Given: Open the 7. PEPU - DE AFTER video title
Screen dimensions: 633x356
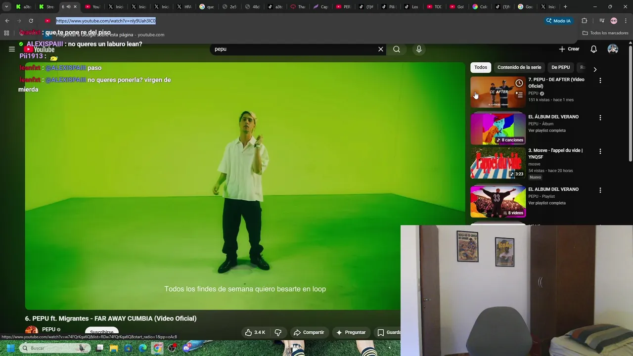Looking at the screenshot, I should pyautogui.click(x=556, y=83).
